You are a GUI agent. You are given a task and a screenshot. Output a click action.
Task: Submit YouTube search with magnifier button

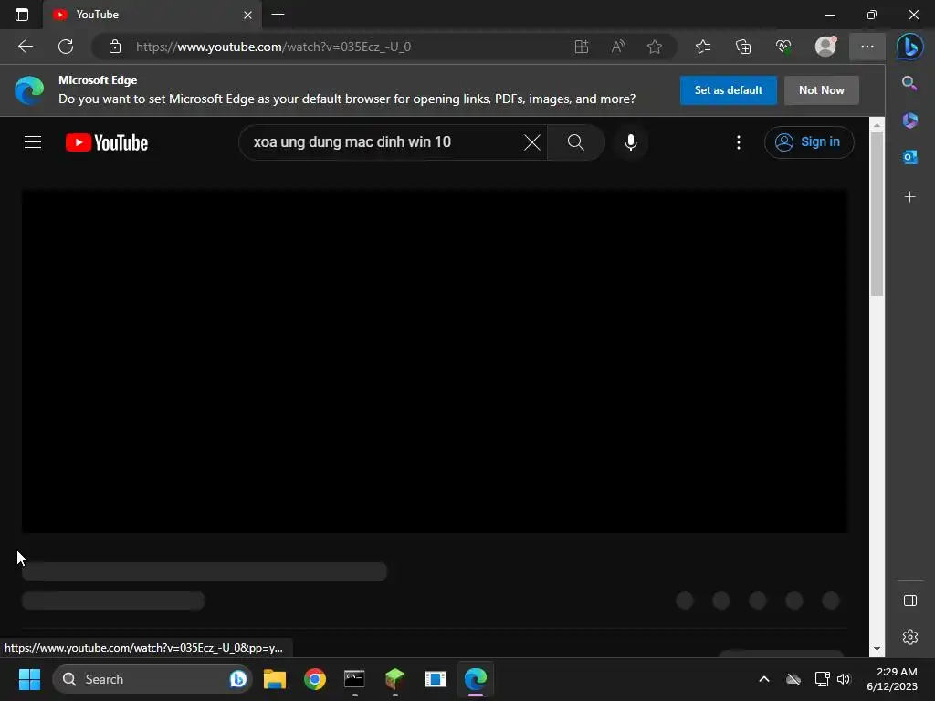click(x=576, y=141)
